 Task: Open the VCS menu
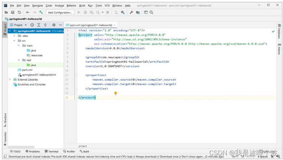click(x=107, y=6)
